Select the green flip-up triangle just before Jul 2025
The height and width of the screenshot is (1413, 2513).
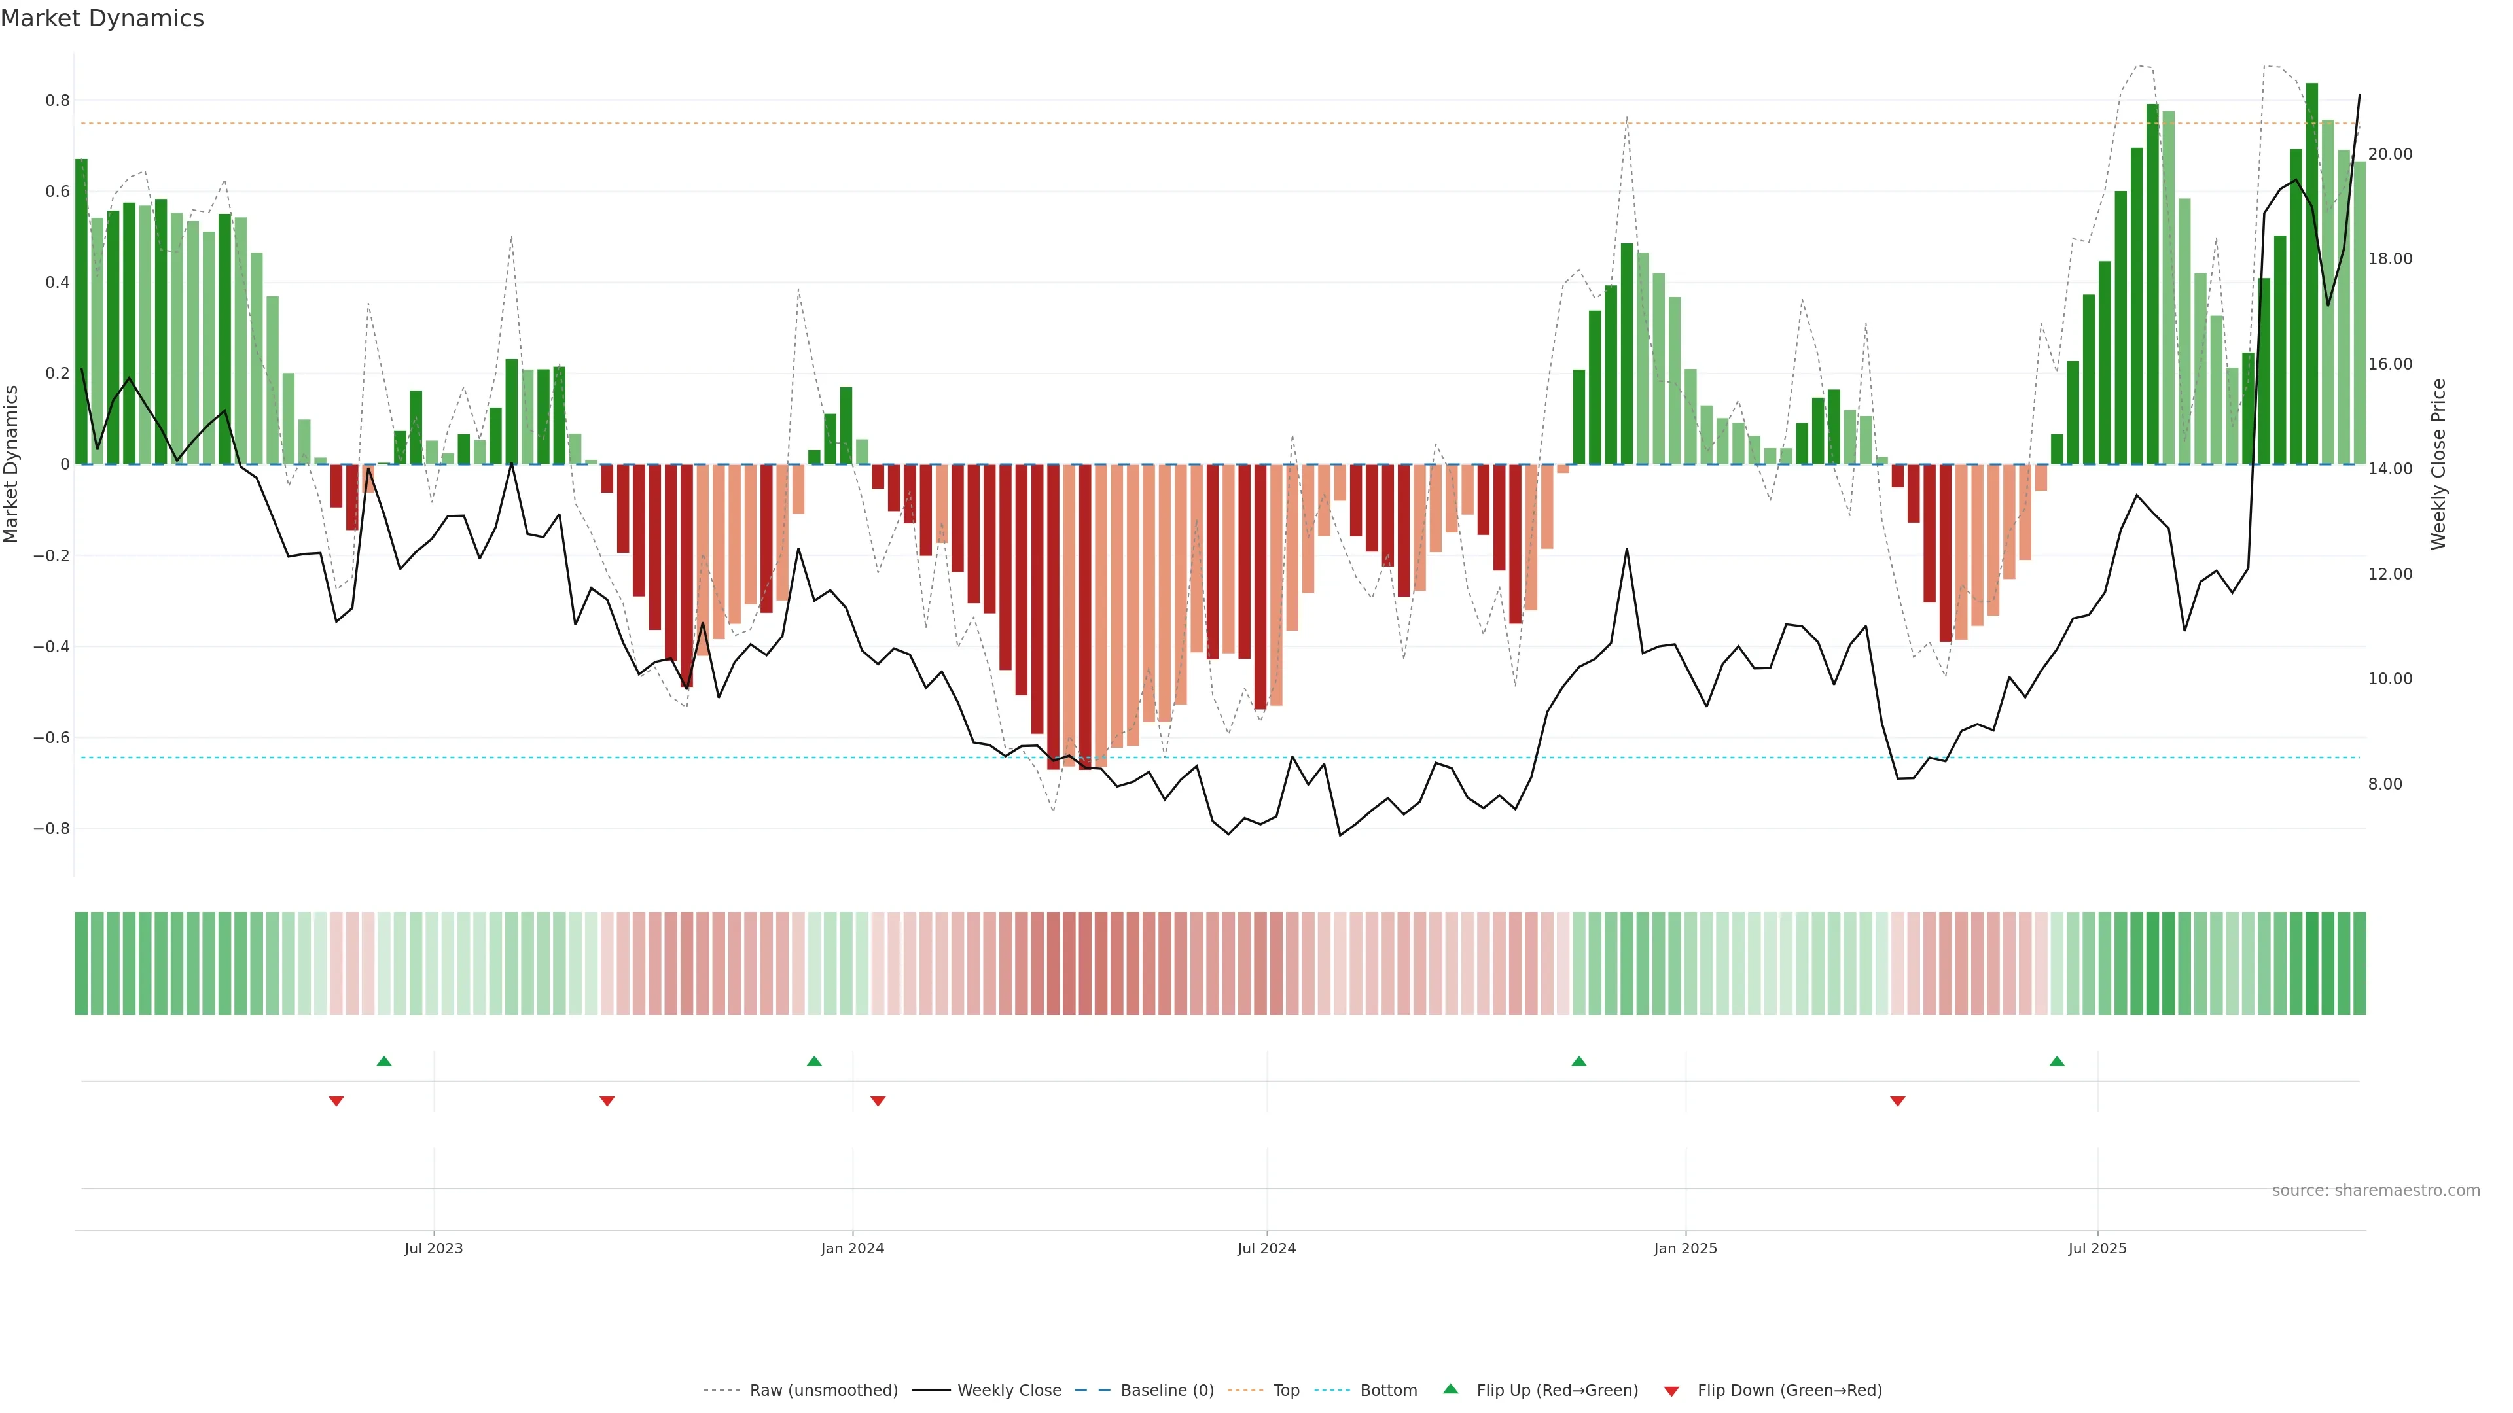pyautogui.click(x=2056, y=1061)
